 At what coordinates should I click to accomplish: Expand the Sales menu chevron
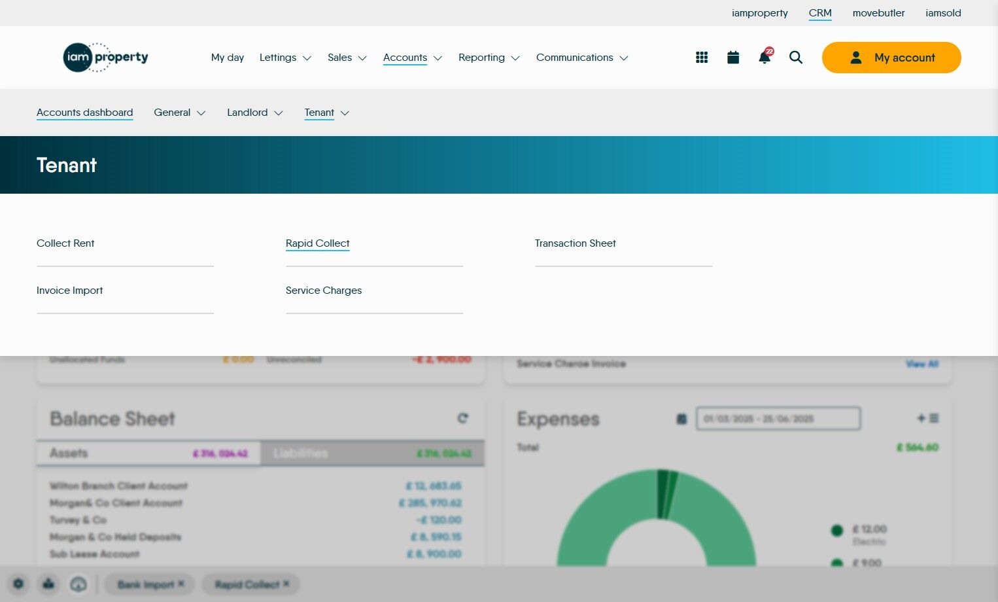point(362,58)
